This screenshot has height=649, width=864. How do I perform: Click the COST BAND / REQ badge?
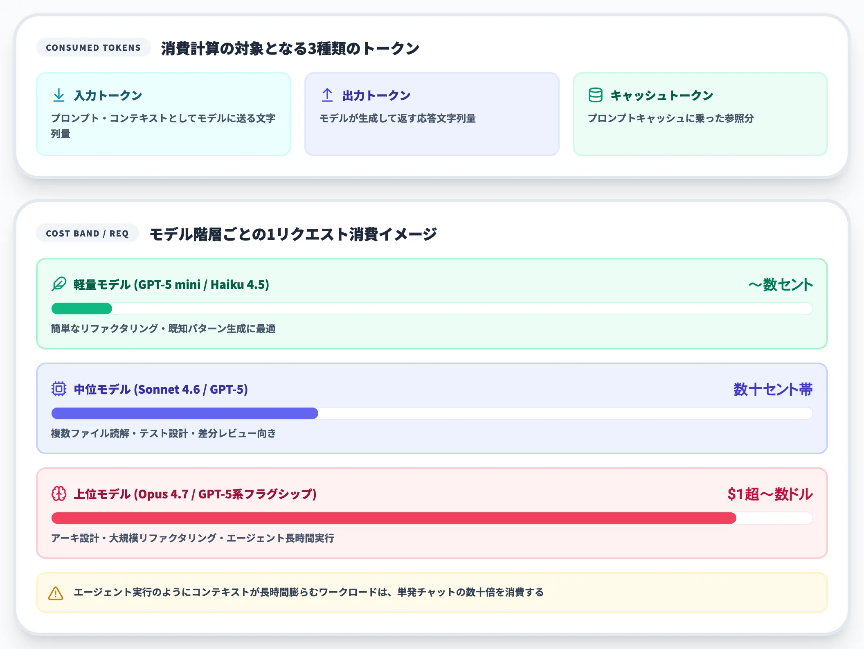[x=88, y=233]
